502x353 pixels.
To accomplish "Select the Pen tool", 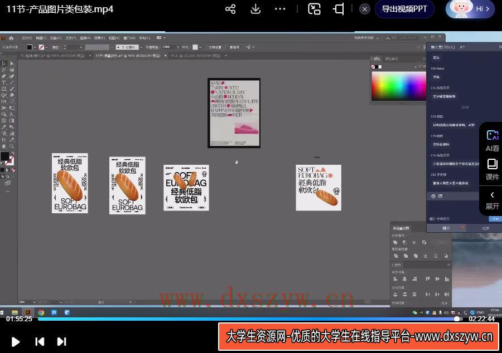I will click(4, 76).
